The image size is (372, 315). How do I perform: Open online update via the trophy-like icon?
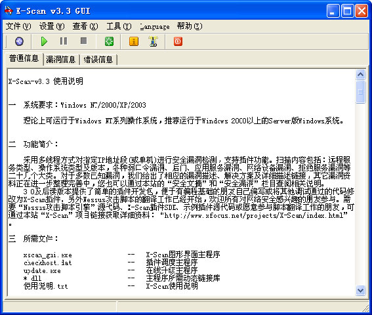[x=154, y=41]
